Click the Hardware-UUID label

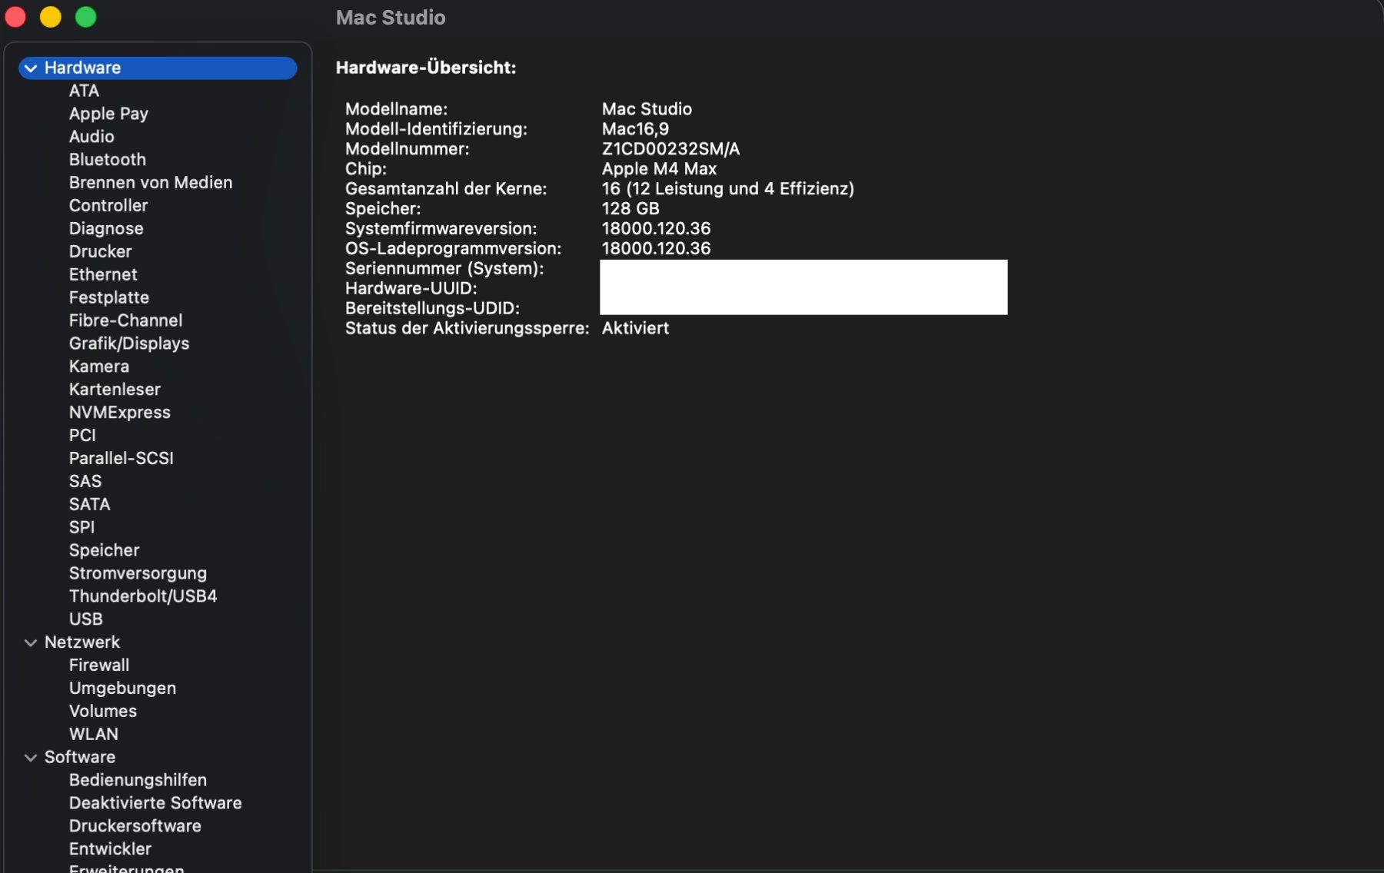(x=411, y=289)
